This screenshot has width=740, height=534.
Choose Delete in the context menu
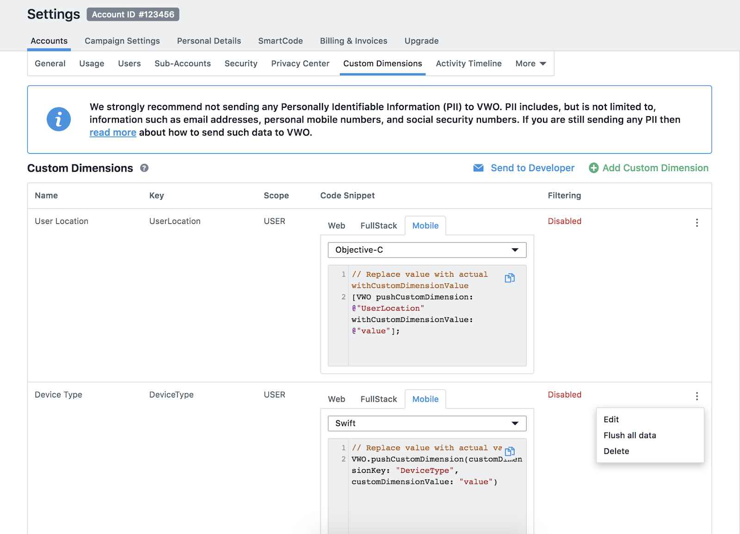coord(616,451)
